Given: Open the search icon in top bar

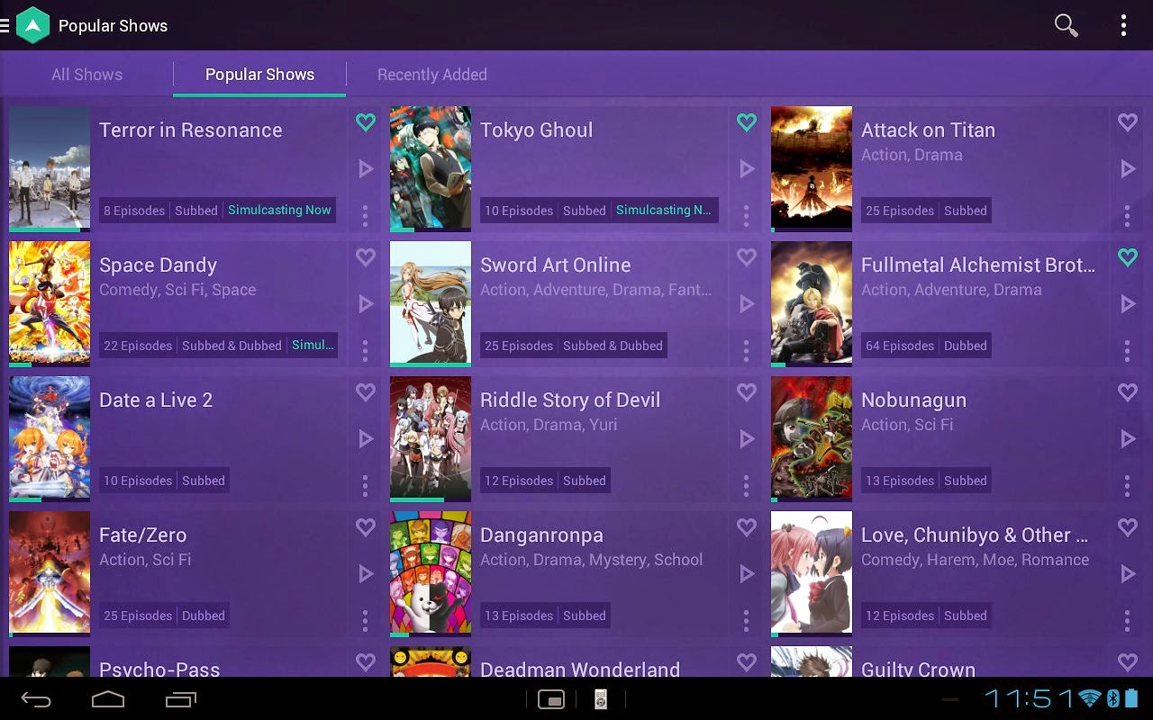Looking at the screenshot, I should pos(1067,25).
